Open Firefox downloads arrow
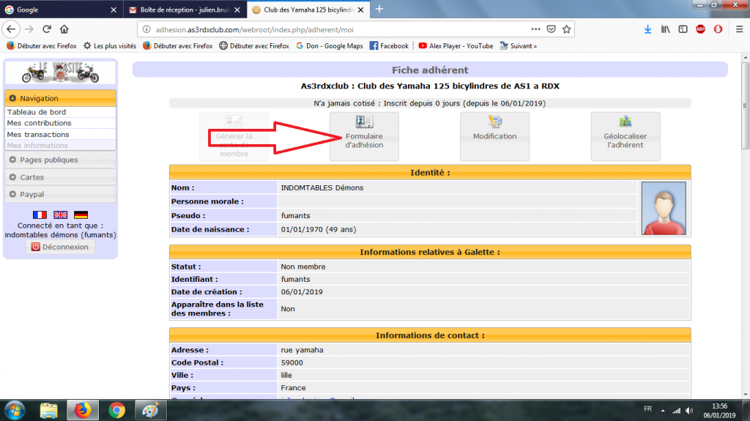 click(647, 29)
